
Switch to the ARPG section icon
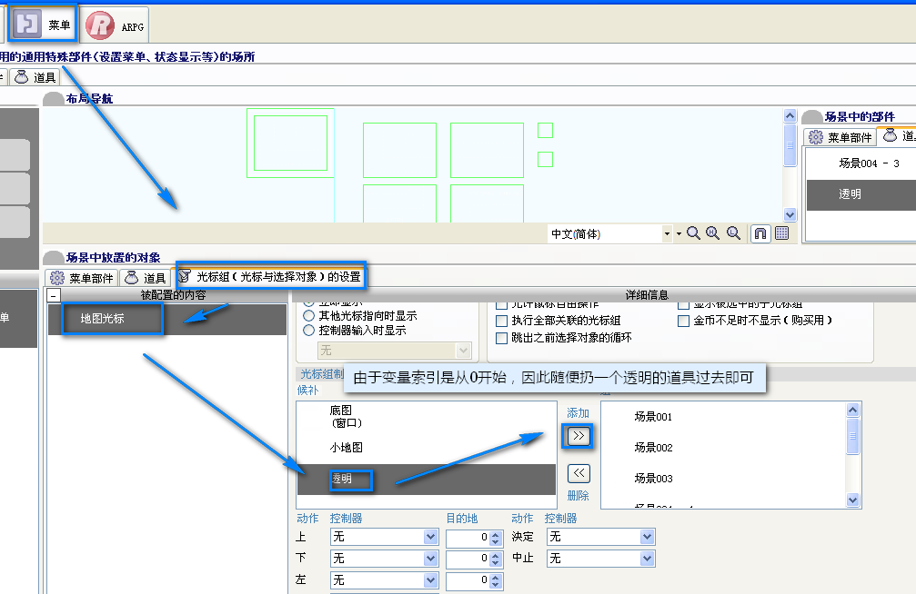pyautogui.click(x=116, y=25)
